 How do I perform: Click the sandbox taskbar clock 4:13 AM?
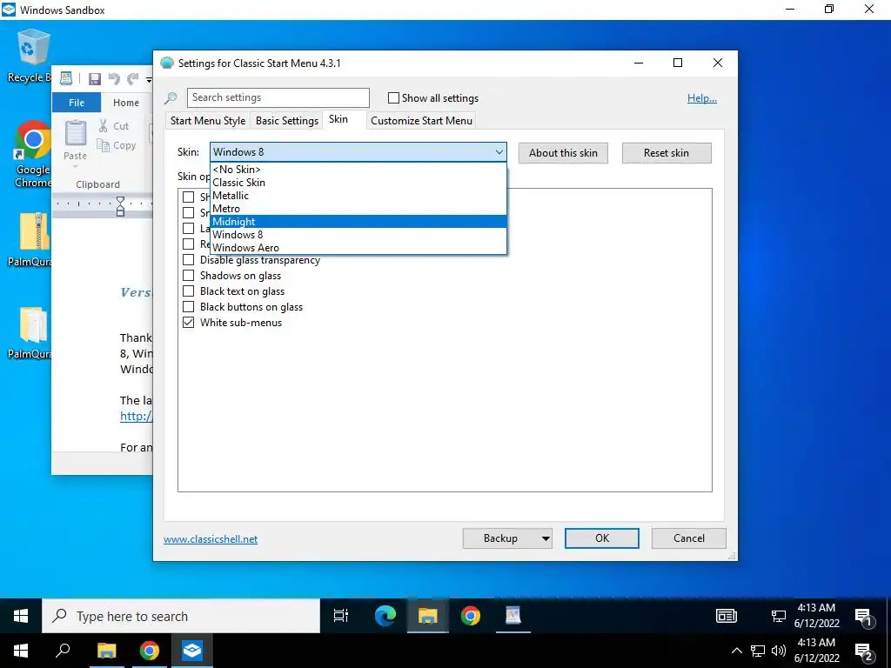coord(816,616)
